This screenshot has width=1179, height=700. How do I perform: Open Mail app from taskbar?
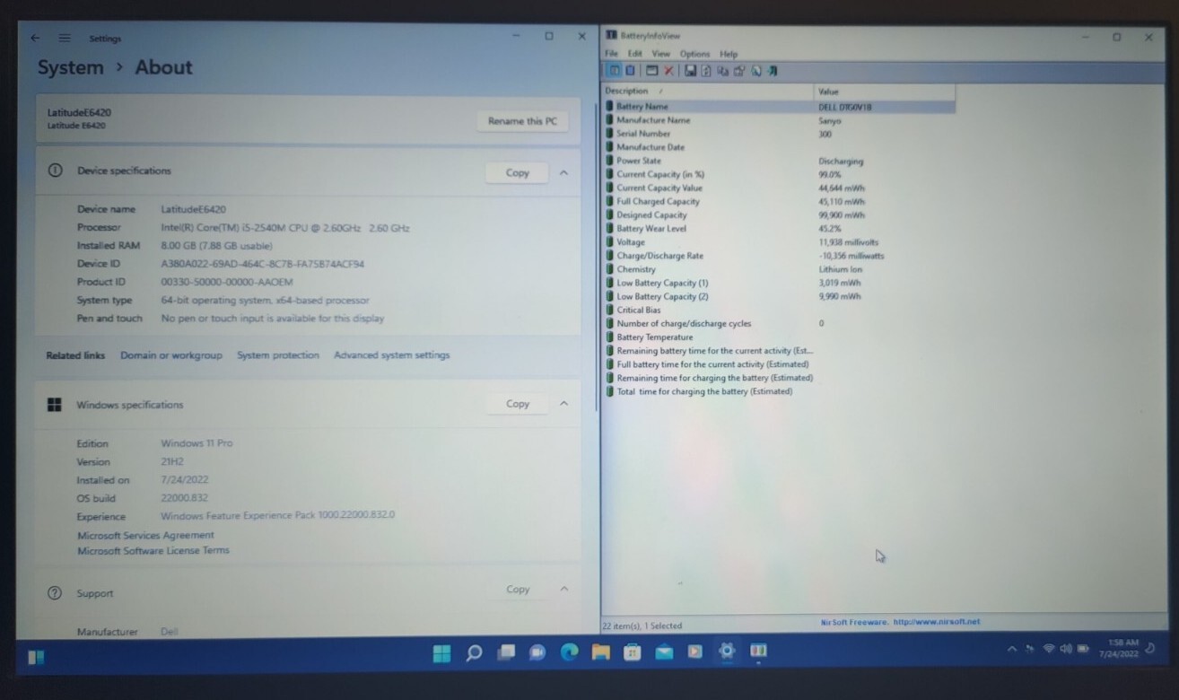(x=664, y=652)
